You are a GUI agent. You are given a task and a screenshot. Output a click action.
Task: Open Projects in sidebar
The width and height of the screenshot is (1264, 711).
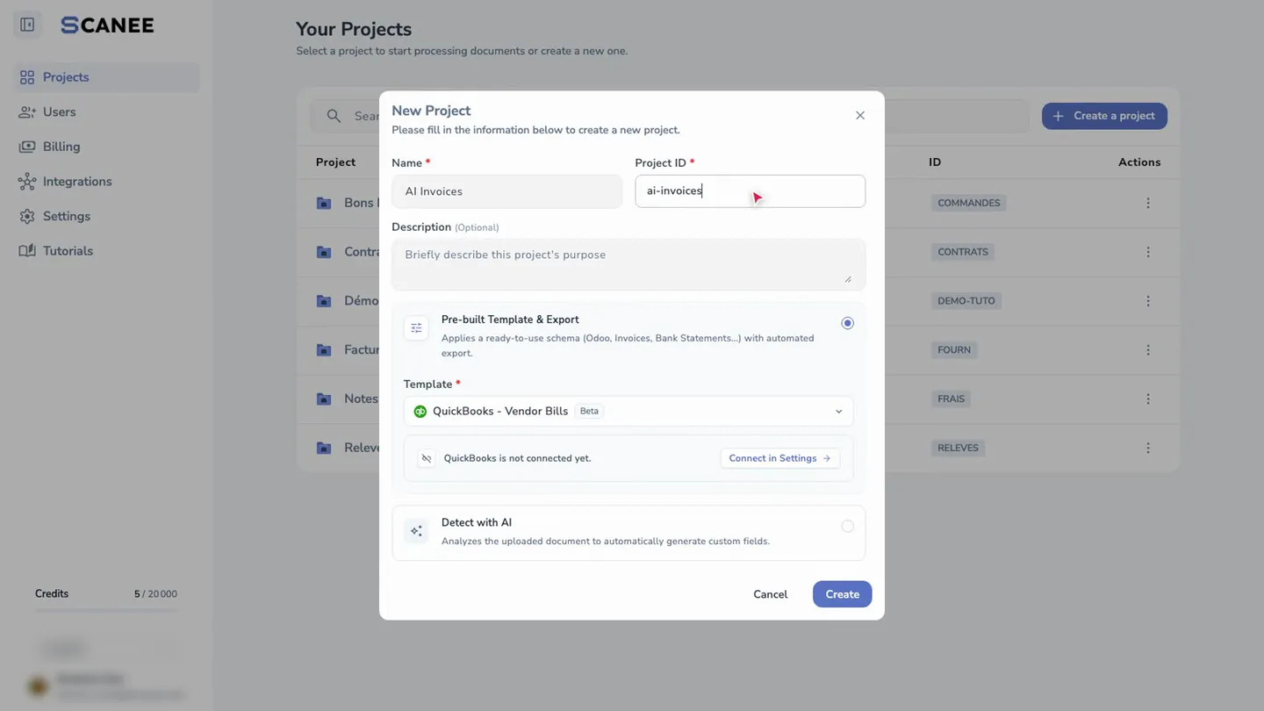[x=107, y=77]
